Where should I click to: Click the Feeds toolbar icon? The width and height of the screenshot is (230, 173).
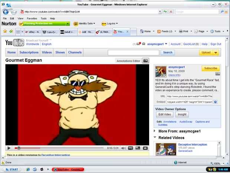pos(159,31)
